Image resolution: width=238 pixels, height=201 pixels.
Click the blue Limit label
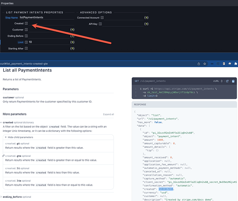click(x=21, y=42)
